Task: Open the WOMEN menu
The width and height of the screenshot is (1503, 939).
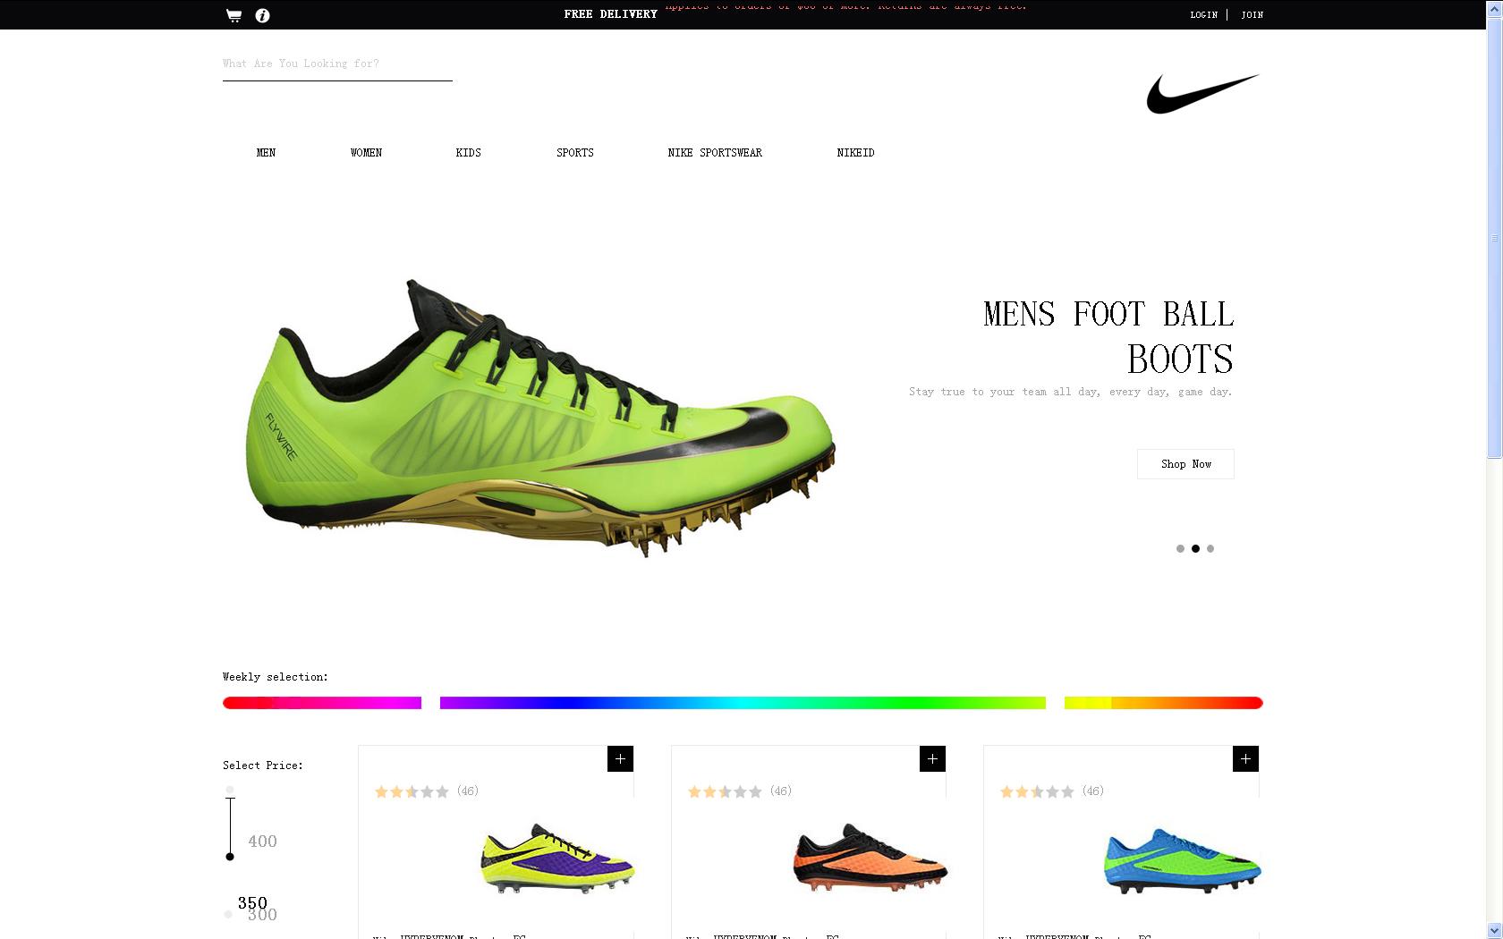Action: [366, 153]
